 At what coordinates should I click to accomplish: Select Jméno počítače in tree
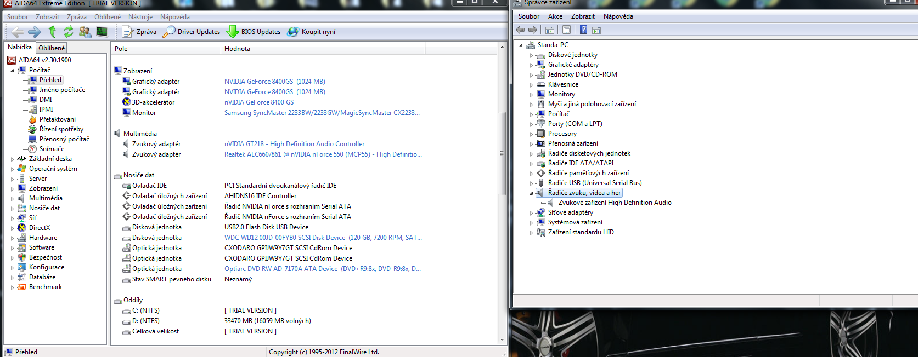click(62, 90)
